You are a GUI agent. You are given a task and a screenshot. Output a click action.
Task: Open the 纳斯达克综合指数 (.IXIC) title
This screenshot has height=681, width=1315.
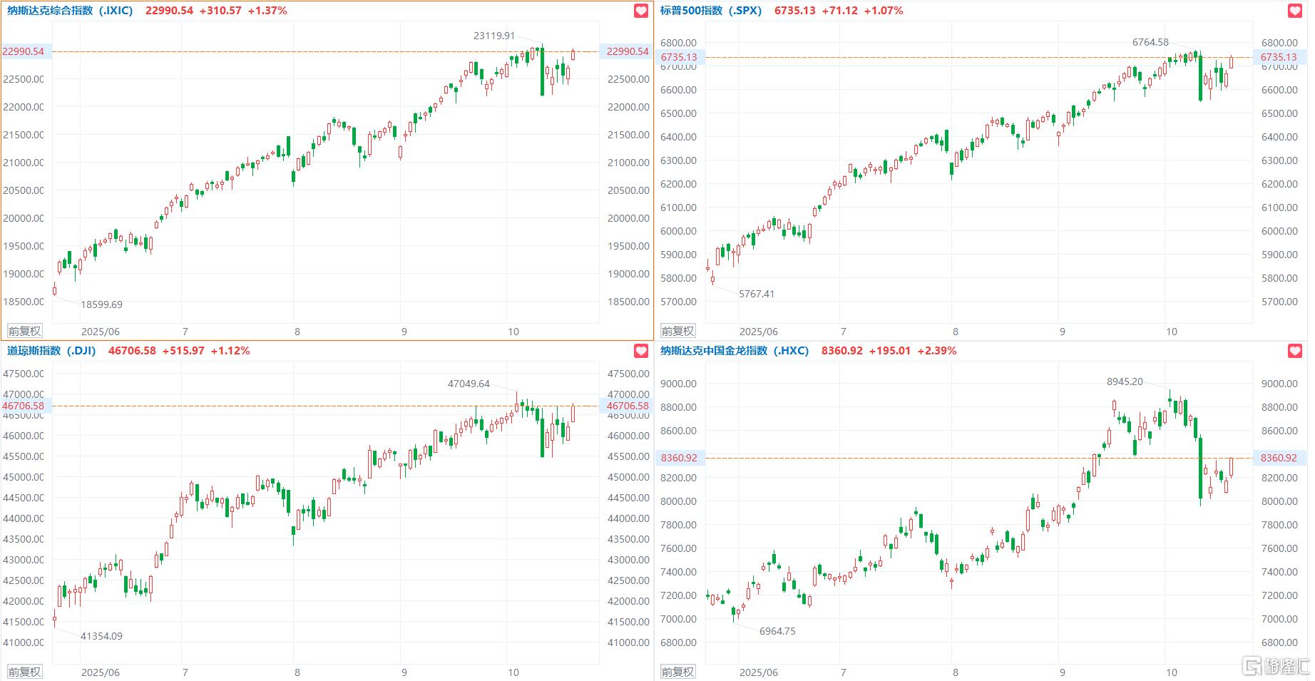pos(70,11)
